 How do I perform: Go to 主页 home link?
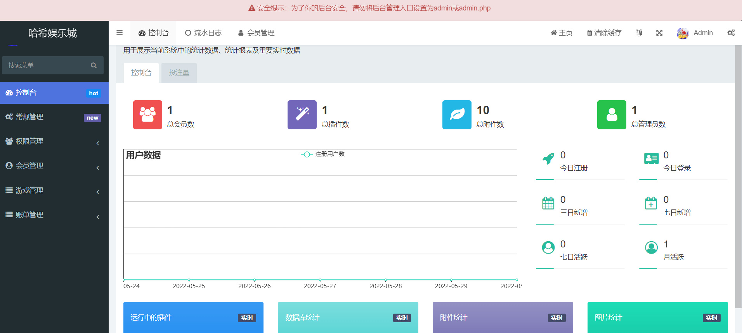point(561,33)
